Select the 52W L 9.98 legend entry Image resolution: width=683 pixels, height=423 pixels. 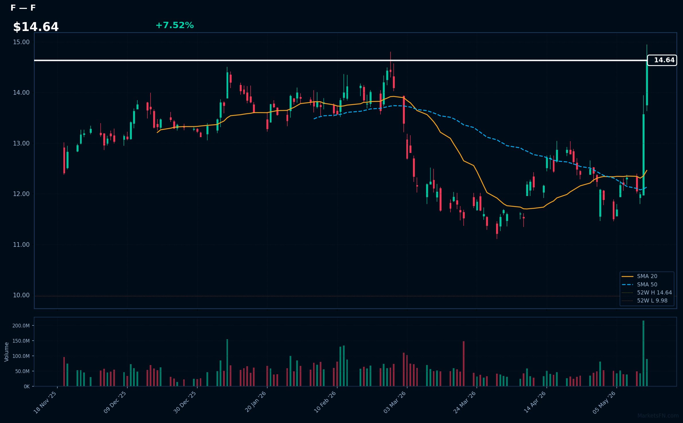click(x=645, y=301)
